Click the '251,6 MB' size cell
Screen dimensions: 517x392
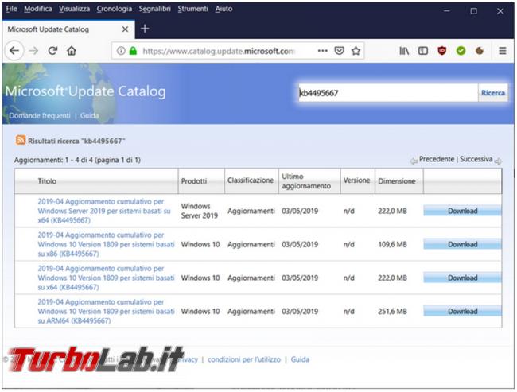tap(392, 311)
